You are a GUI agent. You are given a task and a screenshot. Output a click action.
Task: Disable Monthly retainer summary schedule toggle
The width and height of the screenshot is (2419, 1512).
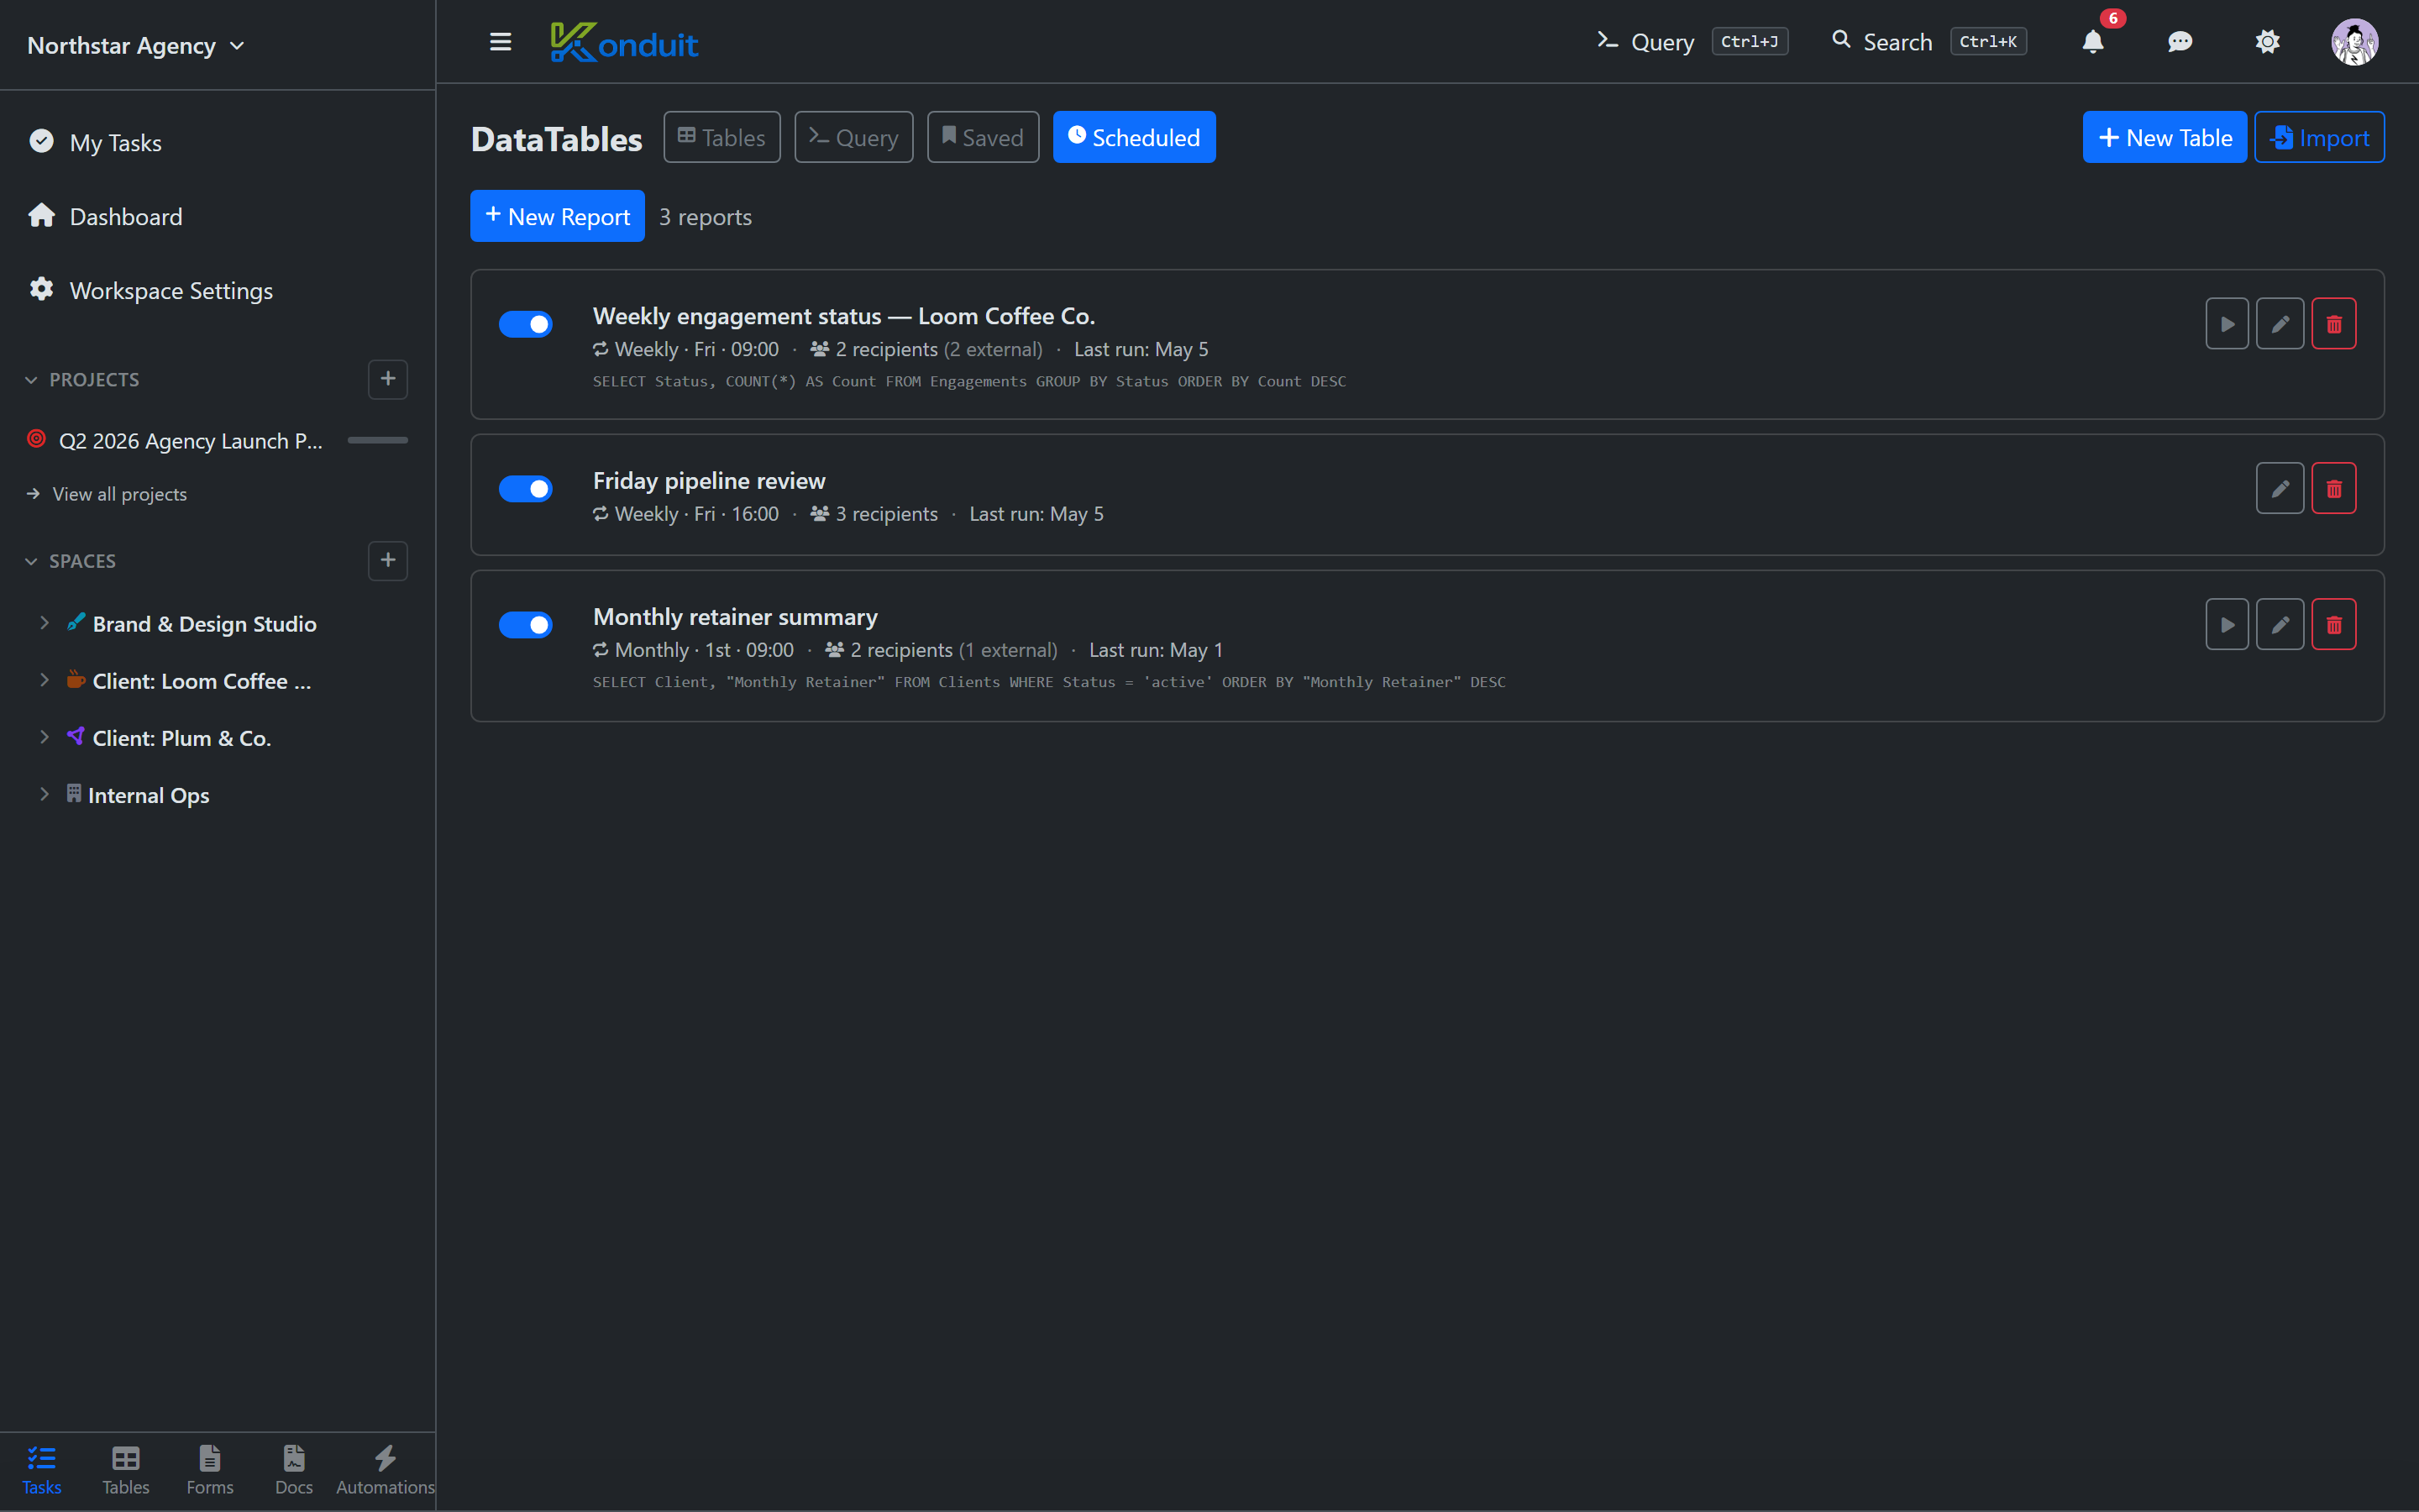pos(526,625)
